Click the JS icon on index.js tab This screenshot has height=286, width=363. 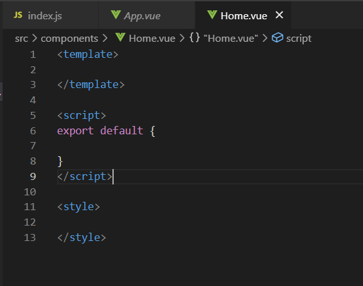click(18, 15)
